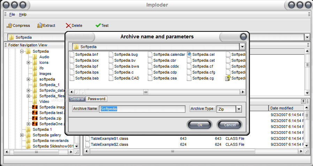The height and width of the screenshot is (166, 313).
Task: Switch to the Password tab
Action: (x=97, y=99)
